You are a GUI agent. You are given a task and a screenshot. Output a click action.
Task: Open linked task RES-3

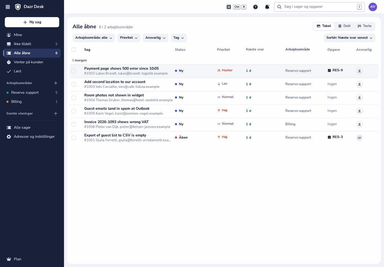pyautogui.click(x=335, y=137)
